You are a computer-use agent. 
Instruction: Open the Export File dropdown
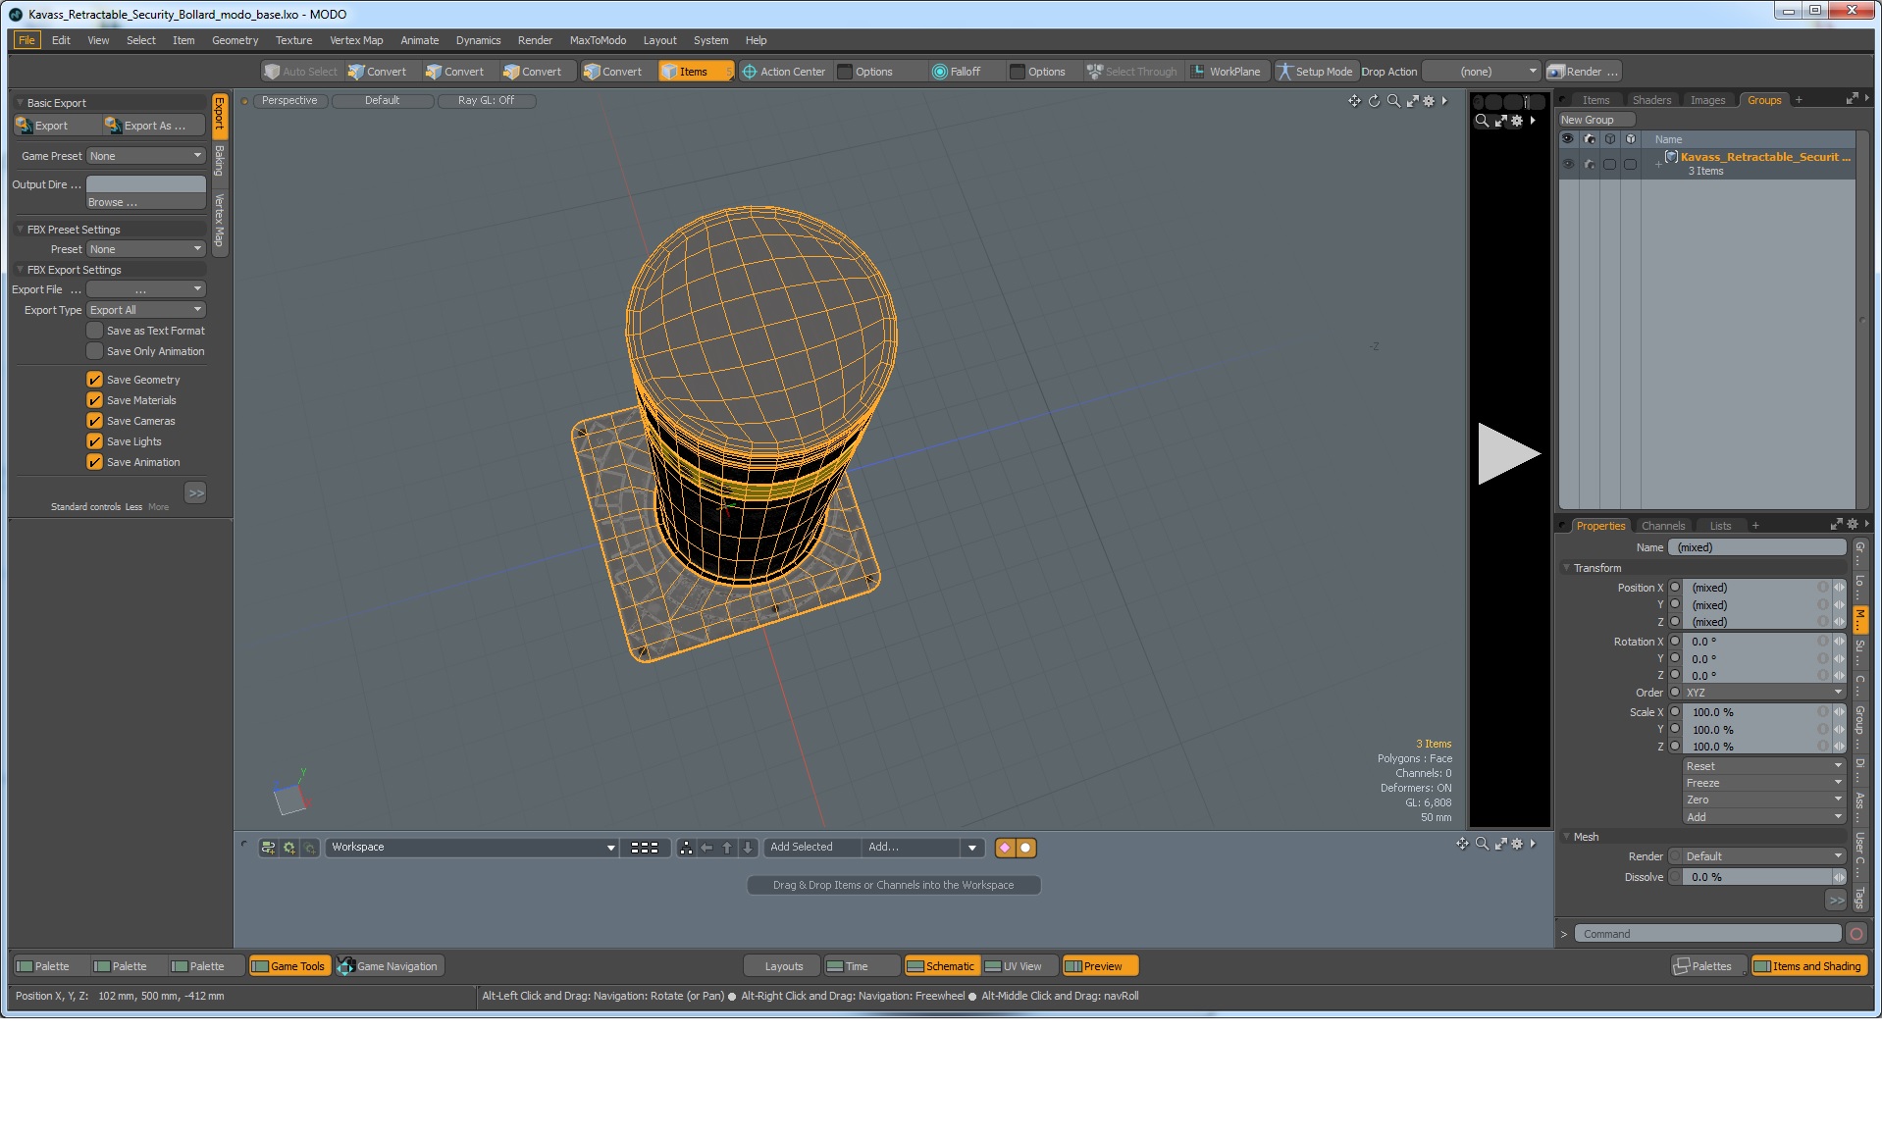145,289
